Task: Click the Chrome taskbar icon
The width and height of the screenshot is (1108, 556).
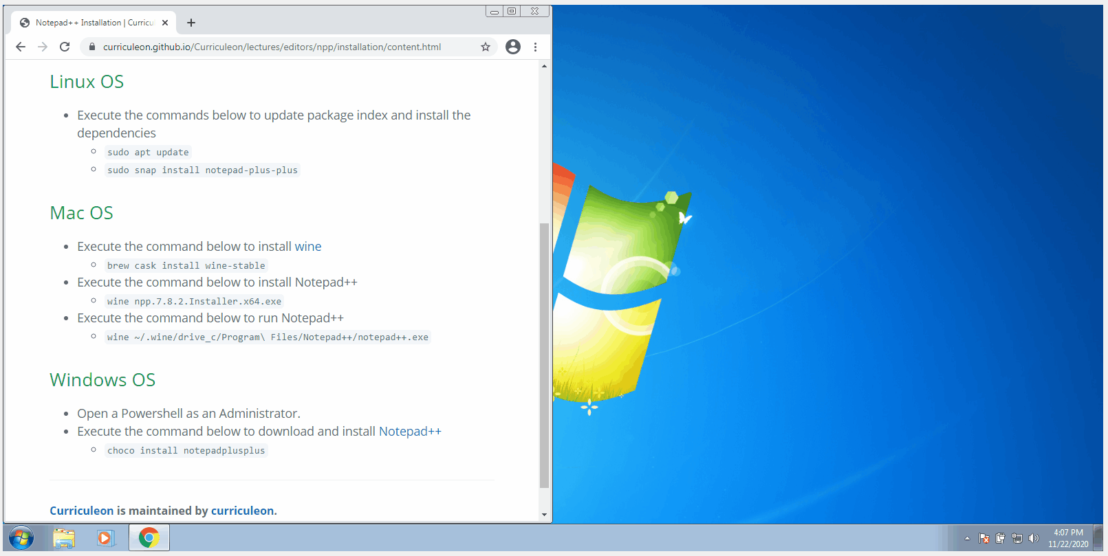Action: click(149, 538)
